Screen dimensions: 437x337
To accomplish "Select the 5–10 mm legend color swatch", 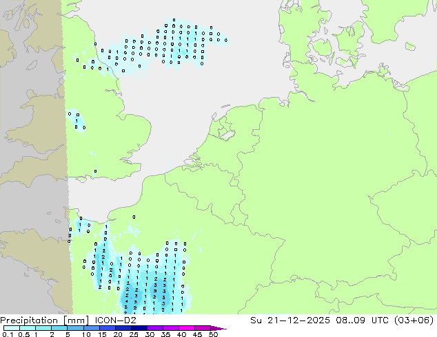I will tap(75, 328).
